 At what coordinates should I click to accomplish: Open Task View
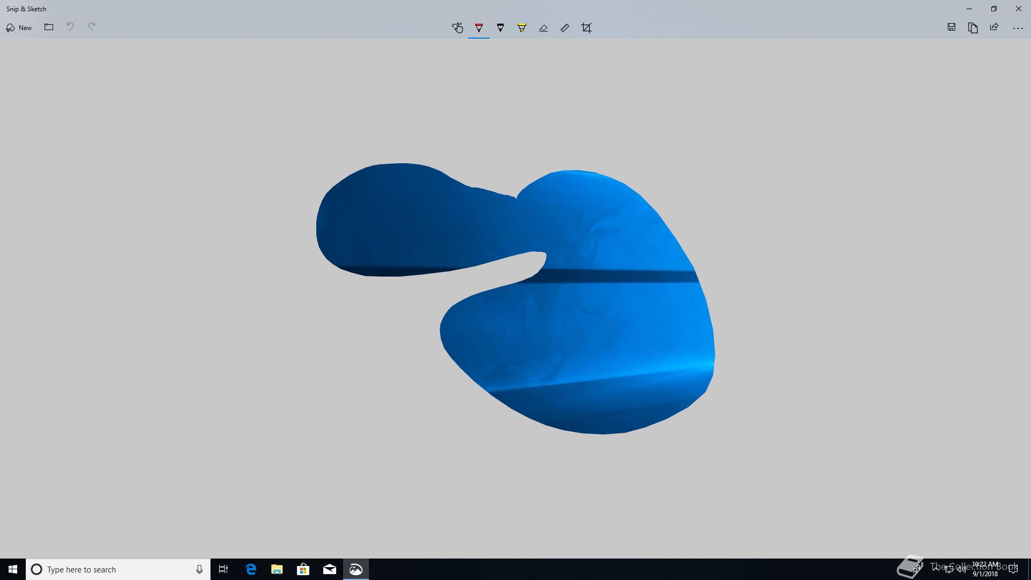[223, 569]
